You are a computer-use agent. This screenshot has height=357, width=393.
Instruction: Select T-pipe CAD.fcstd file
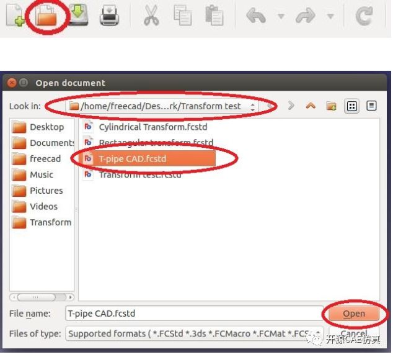coord(148,159)
